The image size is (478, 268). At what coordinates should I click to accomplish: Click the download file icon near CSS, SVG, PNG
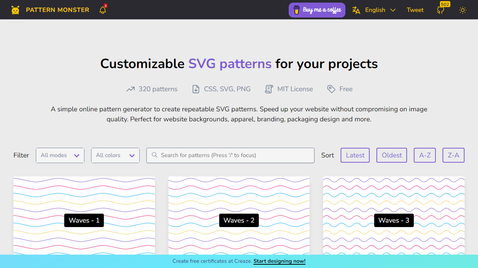coord(196,89)
